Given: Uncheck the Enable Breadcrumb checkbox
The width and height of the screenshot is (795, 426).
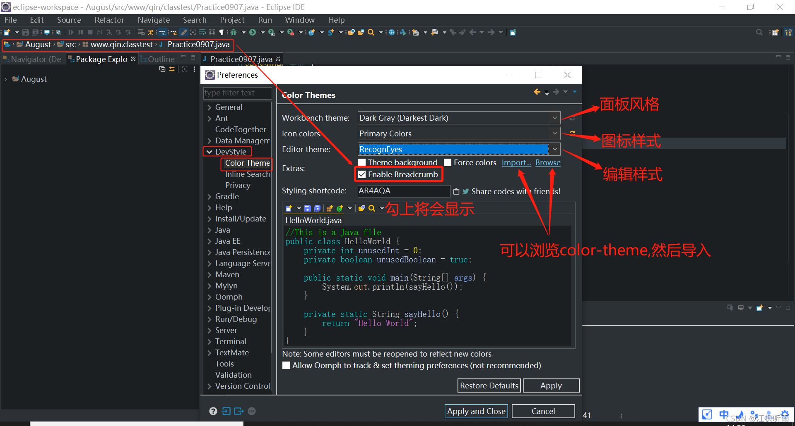Looking at the screenshot, I should point(362,174).
